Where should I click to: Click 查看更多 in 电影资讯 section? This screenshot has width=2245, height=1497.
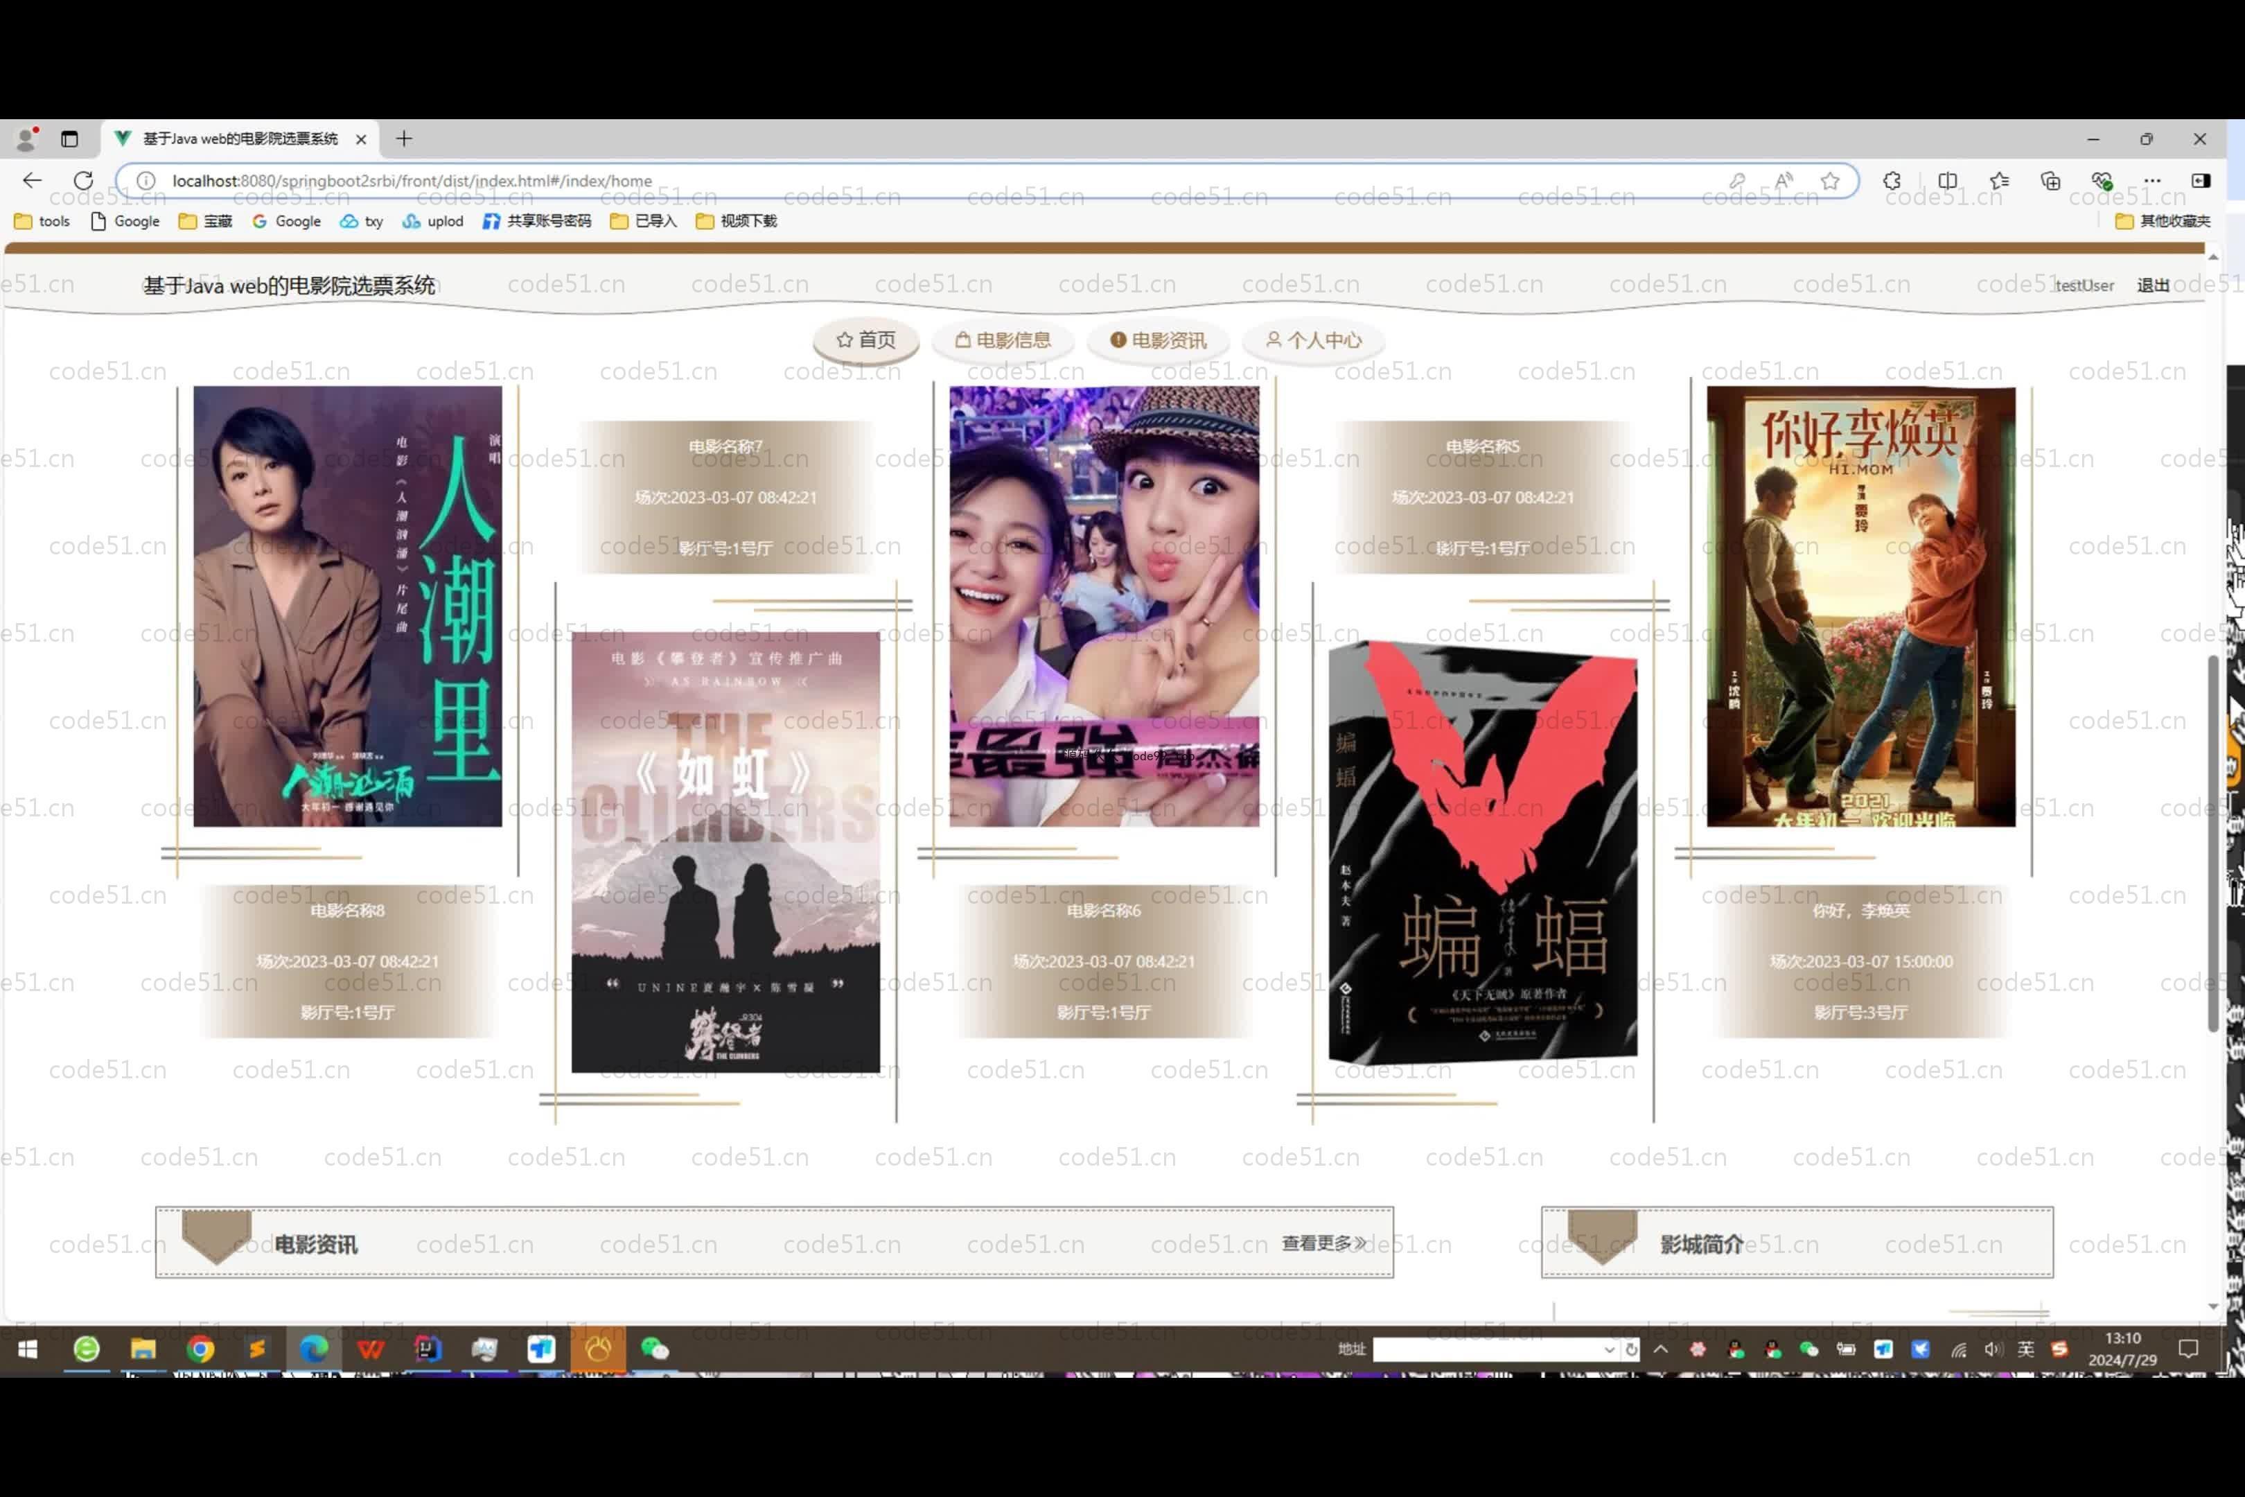pos(1324,1243)
